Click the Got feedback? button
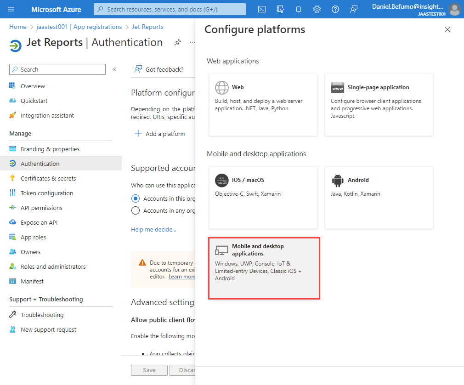The width and height of the screenshot is (464, 385). (159, 69)
